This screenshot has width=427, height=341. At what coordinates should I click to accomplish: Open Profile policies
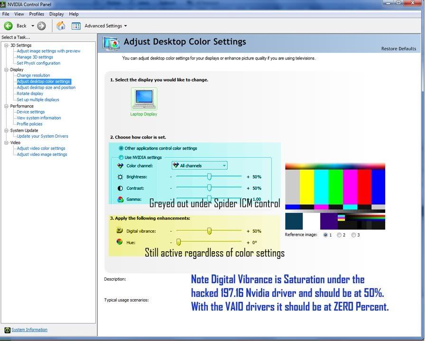29,124
